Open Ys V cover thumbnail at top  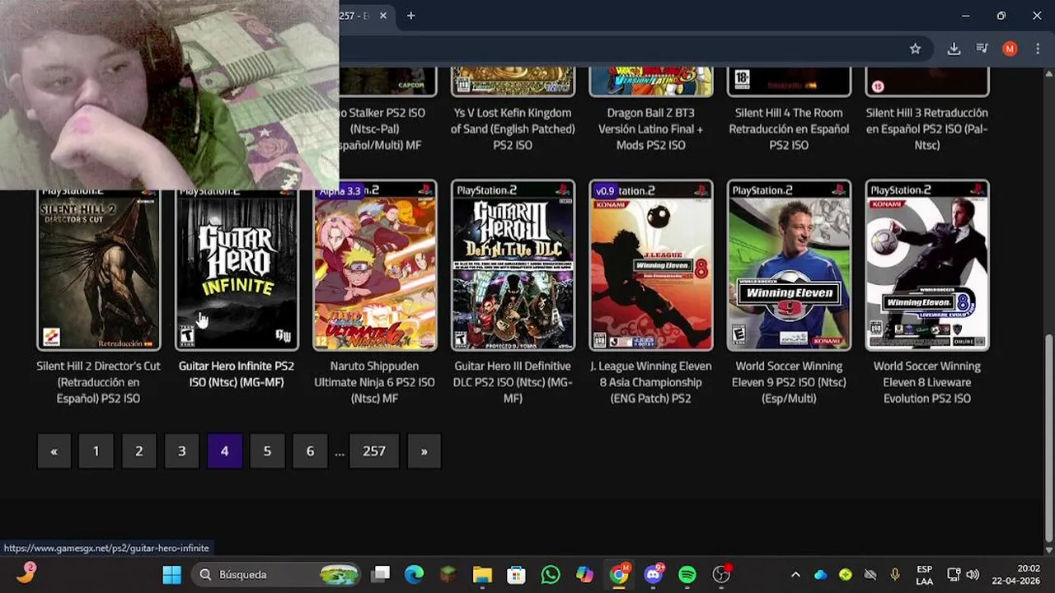point(513,82)
